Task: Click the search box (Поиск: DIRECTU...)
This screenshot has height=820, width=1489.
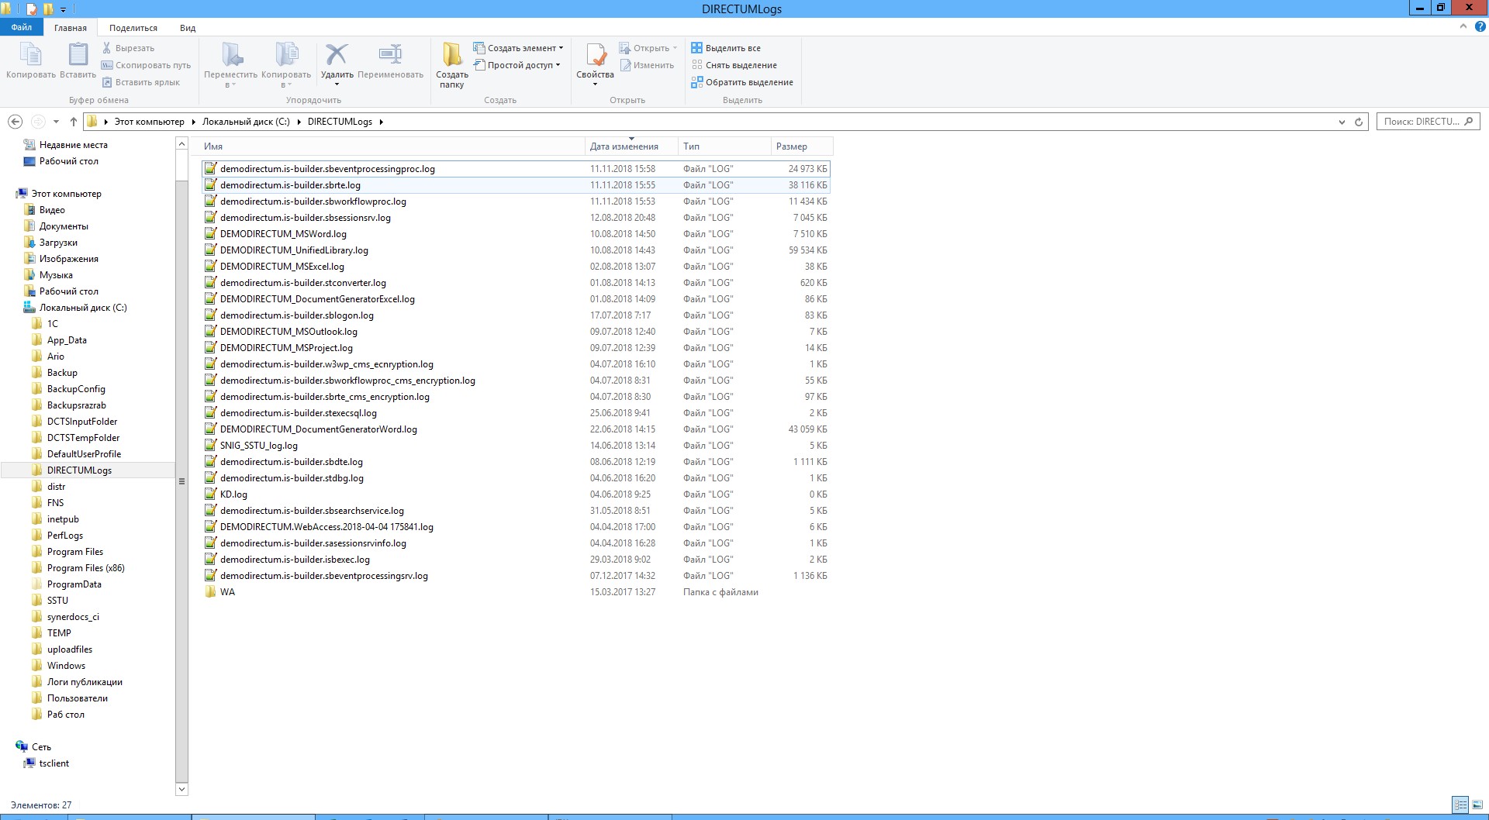Action: point(1429,122)
